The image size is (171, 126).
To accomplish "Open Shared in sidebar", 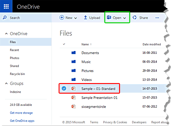I will [x=14, y=66].
